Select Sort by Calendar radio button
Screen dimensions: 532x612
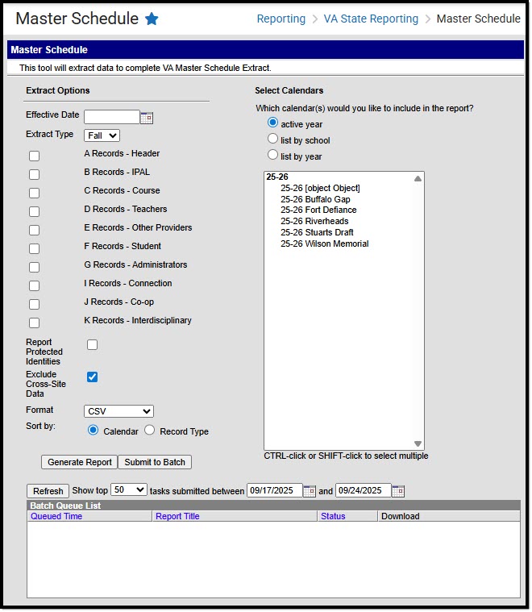tap(93, 430)
